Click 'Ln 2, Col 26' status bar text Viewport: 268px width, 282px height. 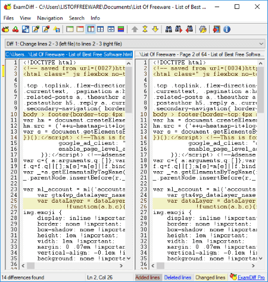pos(99,277)
